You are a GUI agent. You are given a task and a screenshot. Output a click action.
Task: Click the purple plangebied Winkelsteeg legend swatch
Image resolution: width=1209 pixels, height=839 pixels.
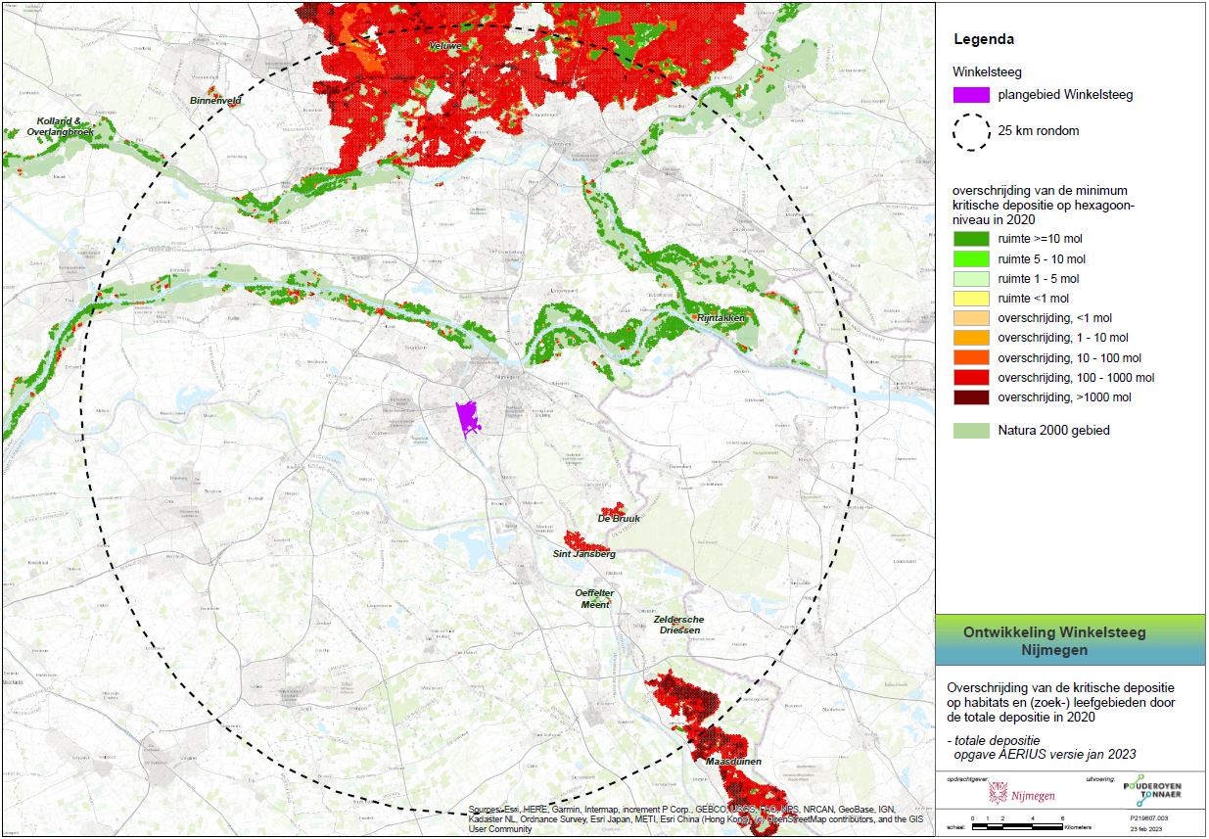[x=971, y=95]
